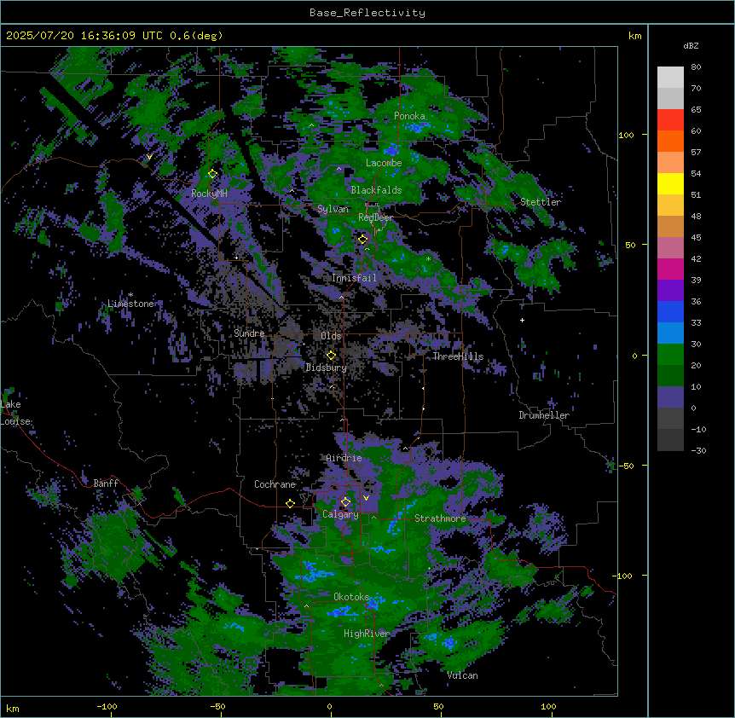
Task: Click the Sundre label
Action: click(x=249, y=333)
